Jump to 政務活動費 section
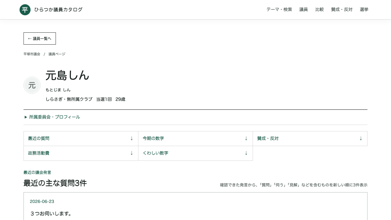Image resolution: width=391 pixels, height=220 pixels. 81,153
